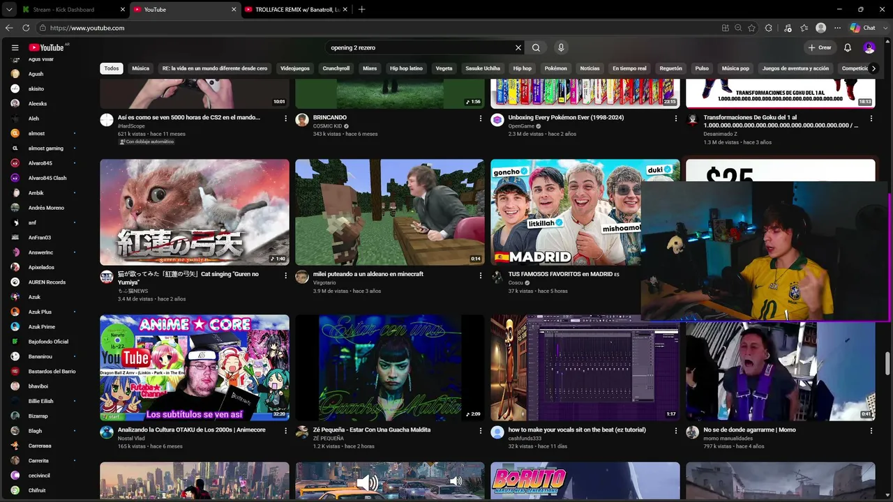The height and width of the screenshot is (502, 893).
Task: Switch to the TROLLFACE REMIX tab
Action: tap(297, 10)
